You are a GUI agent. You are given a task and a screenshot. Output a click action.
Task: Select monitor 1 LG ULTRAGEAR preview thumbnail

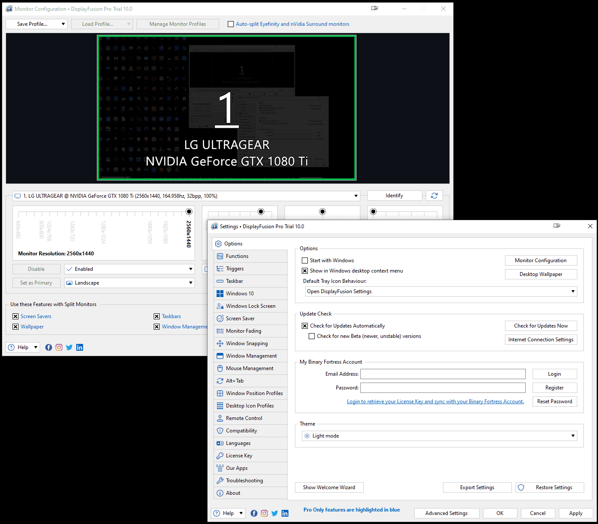226,107
